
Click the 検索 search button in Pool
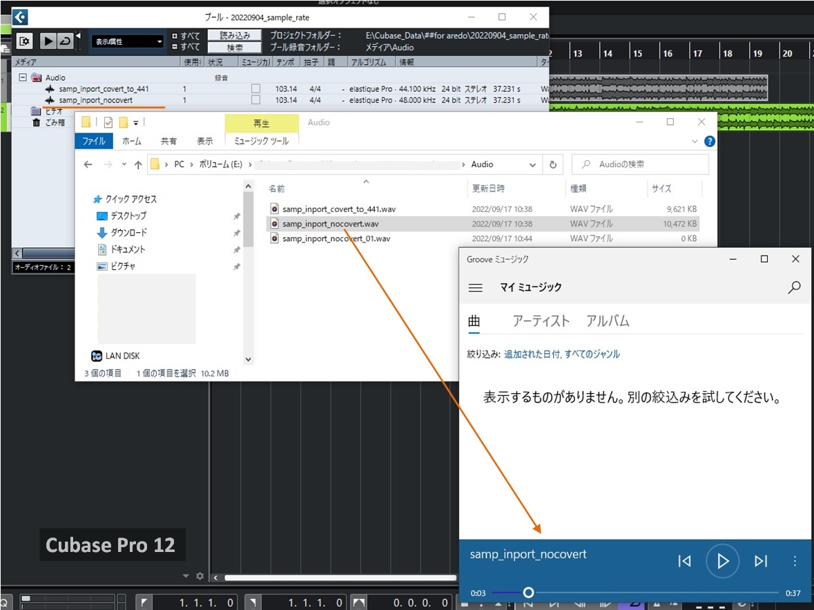point(235,47)
